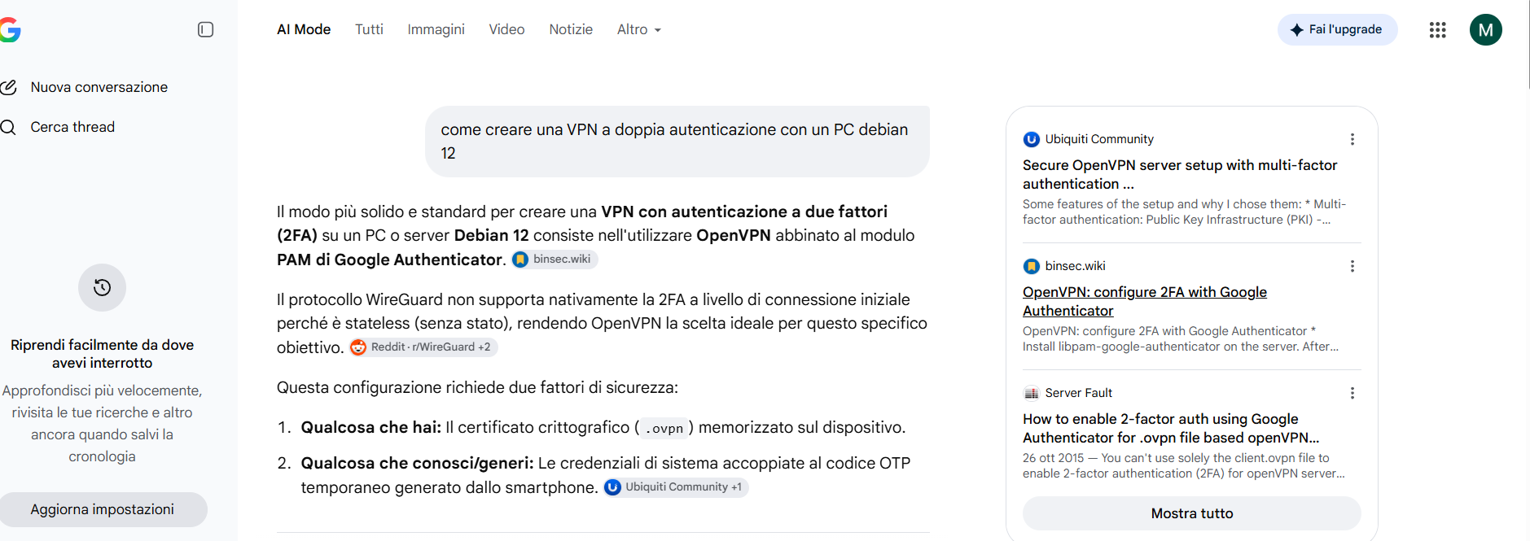Click the Server Fault favicon in sources card
This screenshot has height=541, width=1530.
point(1031,393)
